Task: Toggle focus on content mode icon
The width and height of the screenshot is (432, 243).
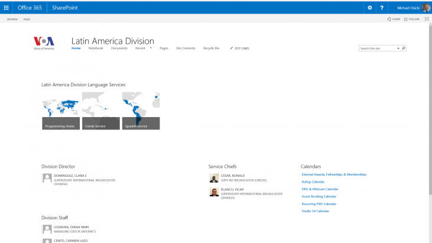Action: click(427, 19)
